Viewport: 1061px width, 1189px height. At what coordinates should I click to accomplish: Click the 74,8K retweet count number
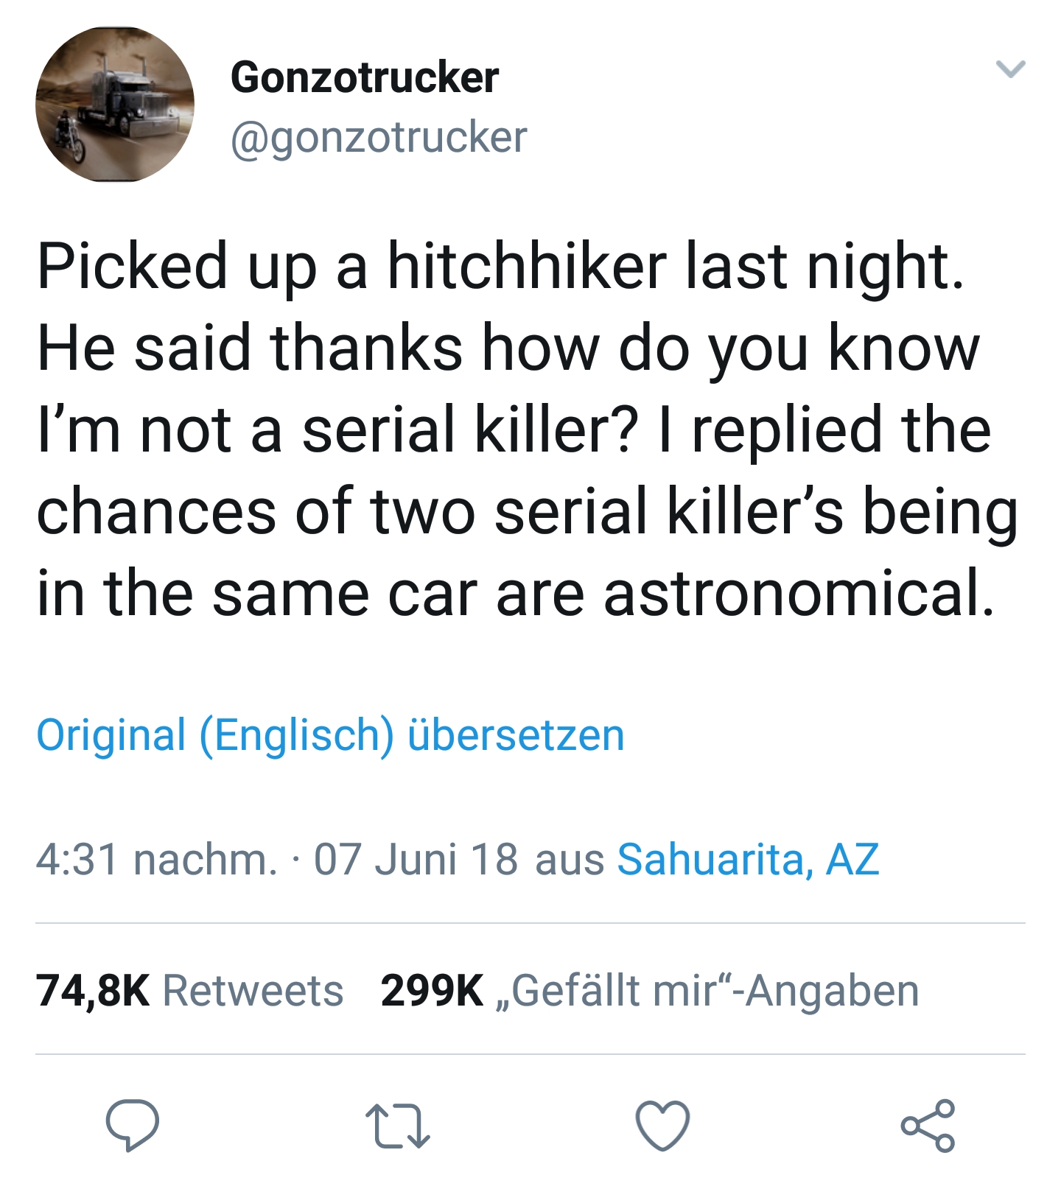point(93,991)
